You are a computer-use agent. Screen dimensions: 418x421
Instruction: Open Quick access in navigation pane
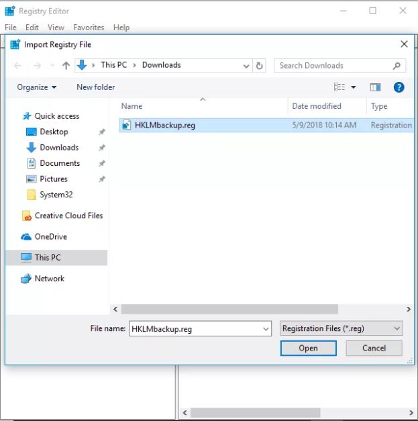(57, 116)
